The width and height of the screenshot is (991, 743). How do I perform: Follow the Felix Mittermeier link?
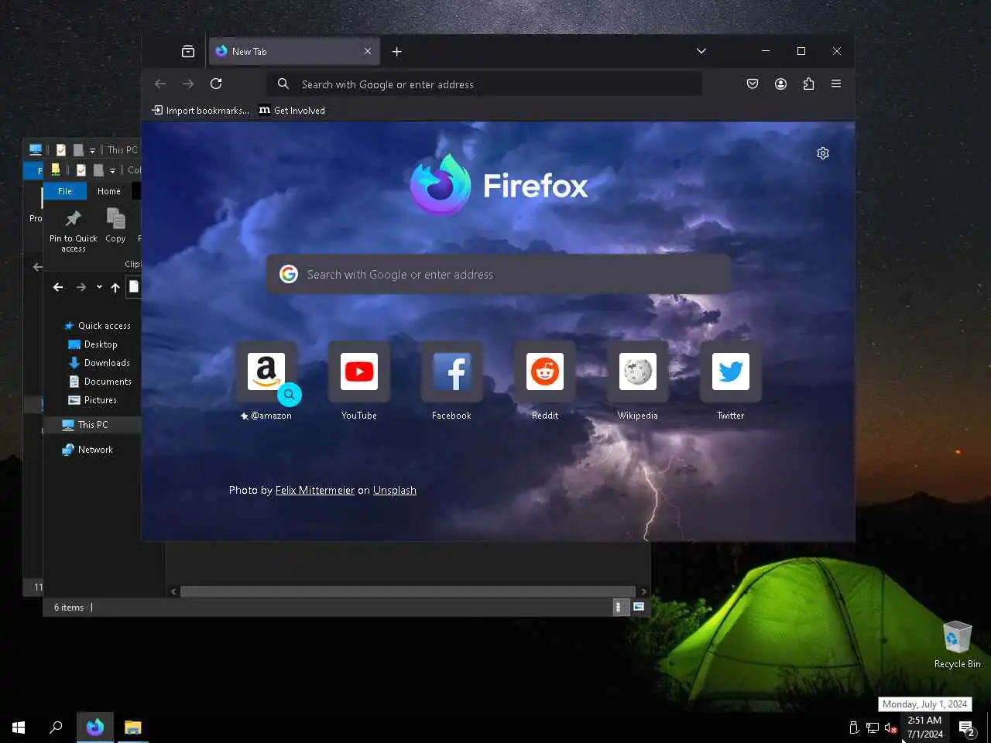[315, 490]
